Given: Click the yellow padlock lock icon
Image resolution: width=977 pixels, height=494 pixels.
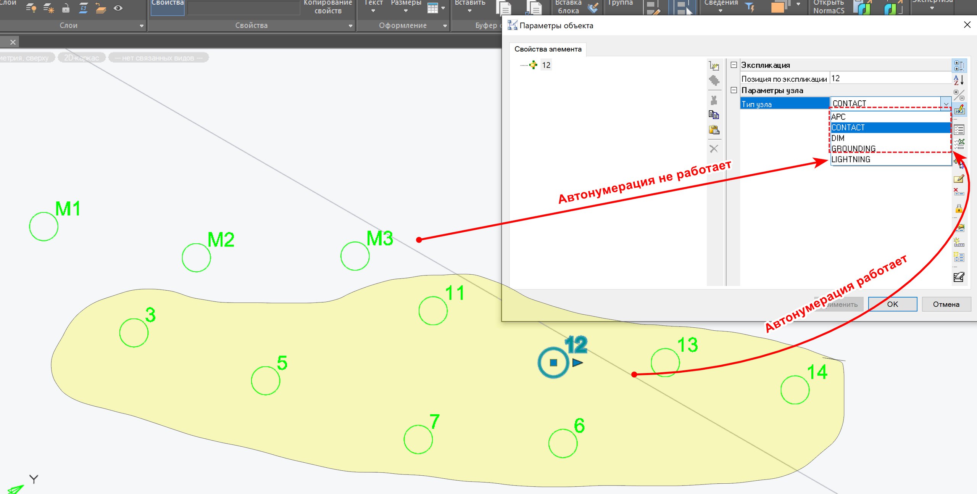Looking at the screenshot, I should 959,209.
